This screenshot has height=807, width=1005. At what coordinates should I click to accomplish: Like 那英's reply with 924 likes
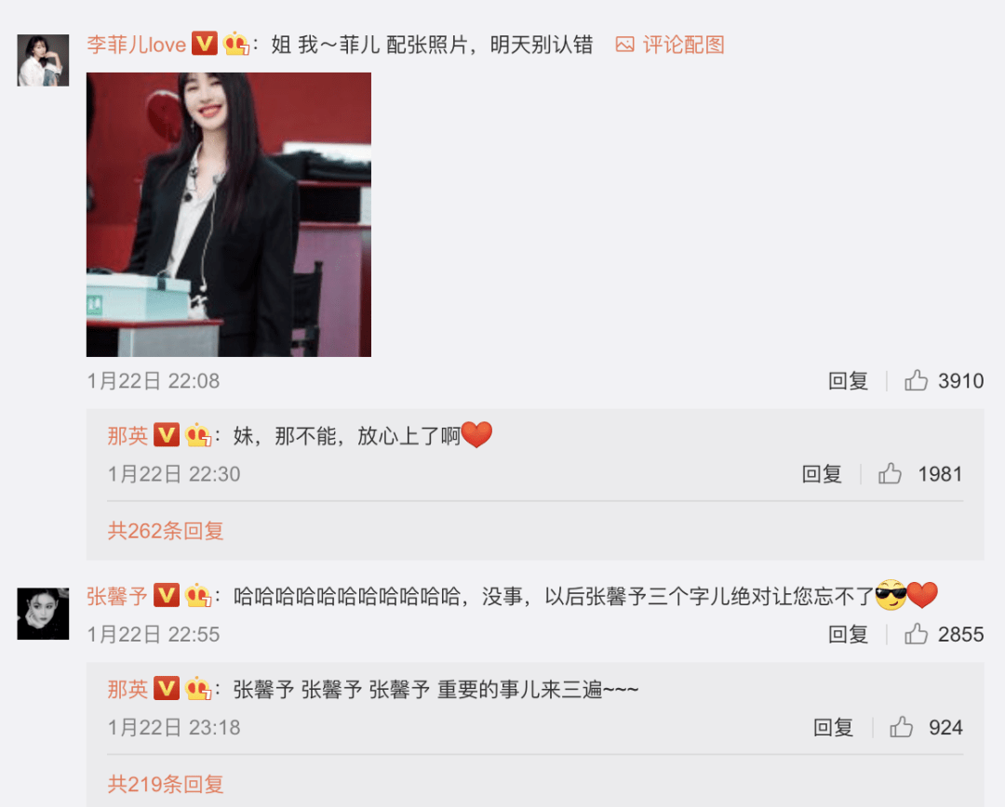[x=901, y=727]
